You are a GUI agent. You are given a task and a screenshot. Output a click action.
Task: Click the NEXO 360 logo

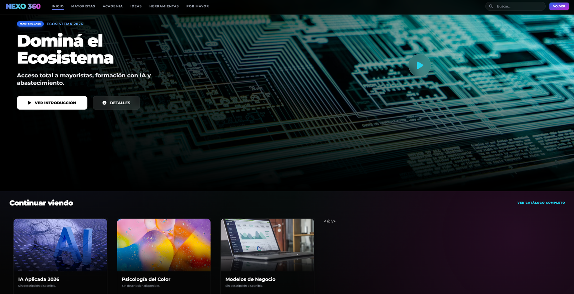click(23, 6)
